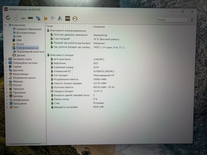The width and height of the screenshot is (207, 155).
Task: Expand the Системна плата node
Action: click(6, 59)
